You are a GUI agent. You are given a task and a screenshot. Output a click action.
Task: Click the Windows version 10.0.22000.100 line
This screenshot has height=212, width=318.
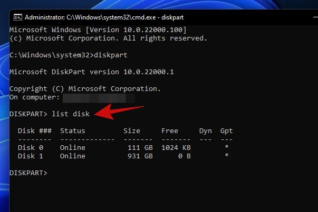pyautogui.click(x=98, y=30)
